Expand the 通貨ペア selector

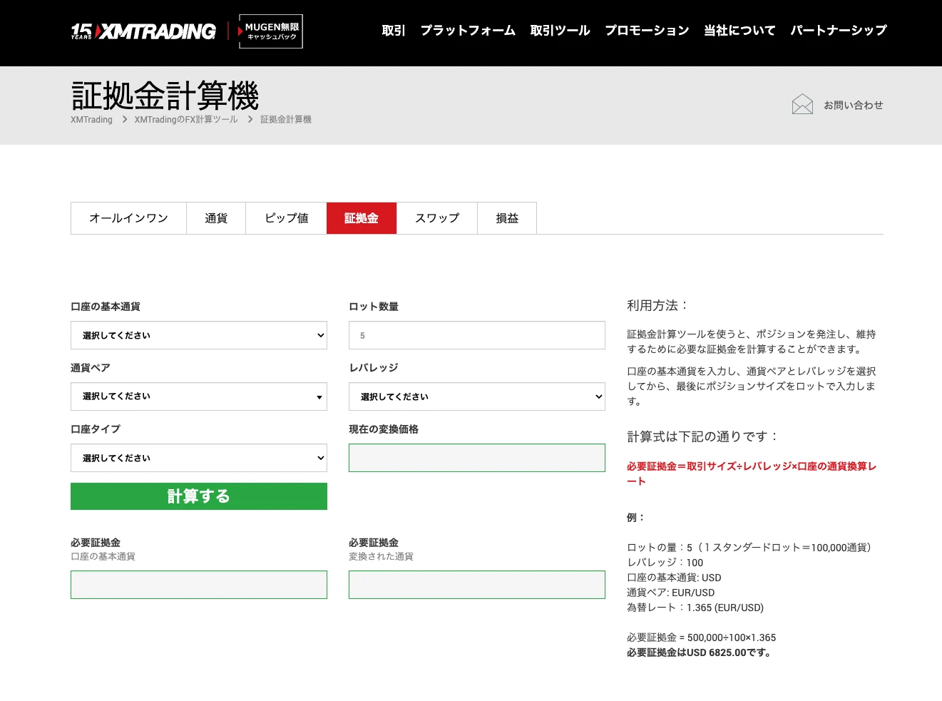pyautogui.click(x=198, y=396)
